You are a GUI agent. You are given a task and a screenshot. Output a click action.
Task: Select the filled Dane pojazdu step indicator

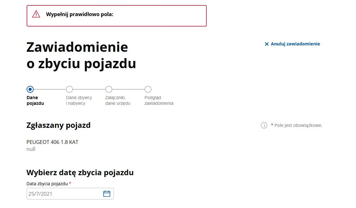30,89
